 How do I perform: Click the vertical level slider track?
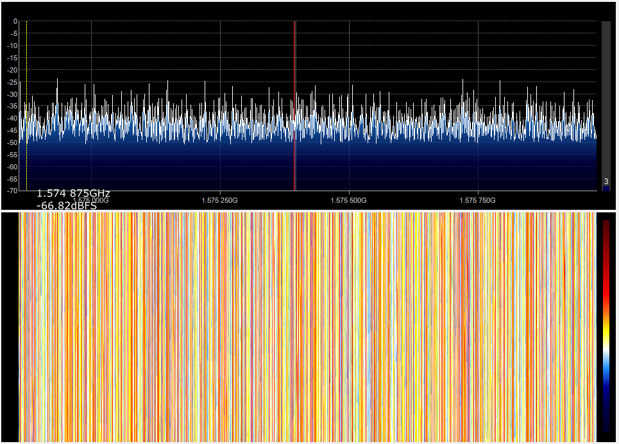606,96
